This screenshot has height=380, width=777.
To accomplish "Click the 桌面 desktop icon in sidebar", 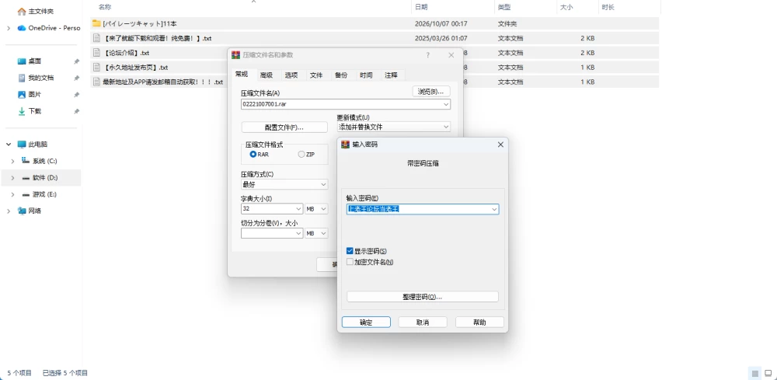I will coord(22,61).
